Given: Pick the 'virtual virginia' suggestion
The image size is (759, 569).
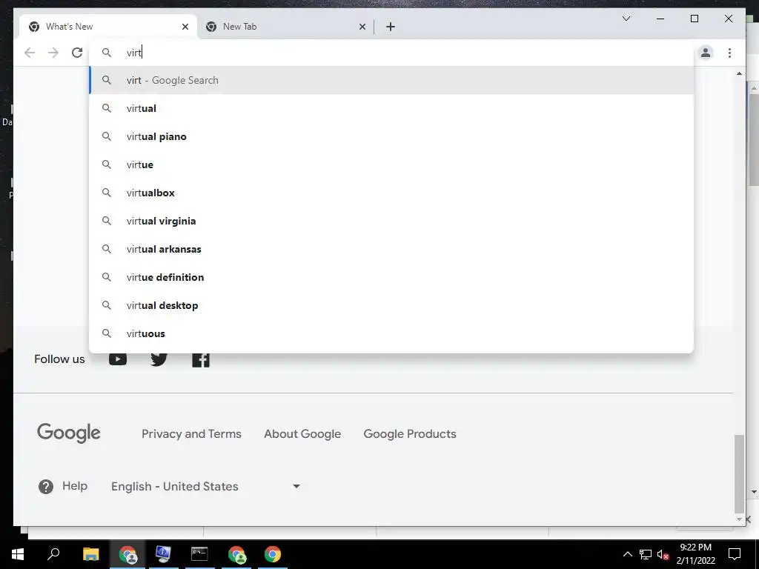Looking at the screenshot, I should 391,221.
